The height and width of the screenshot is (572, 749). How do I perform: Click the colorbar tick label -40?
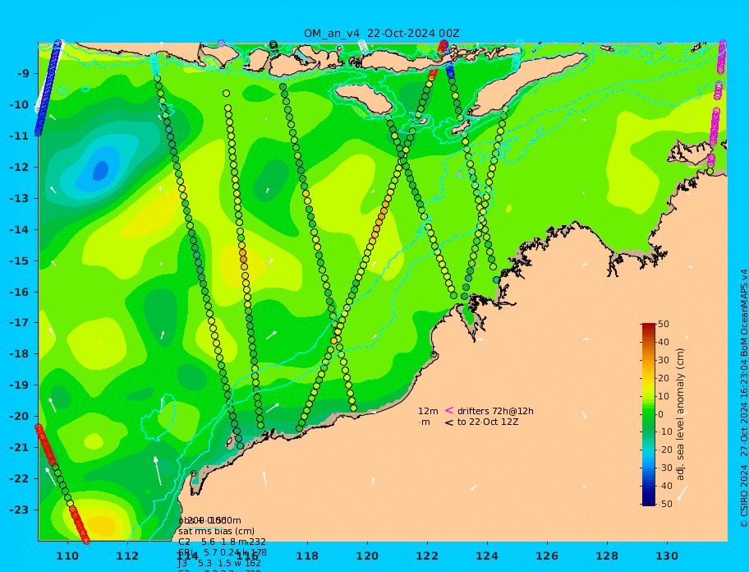point(665,486)
